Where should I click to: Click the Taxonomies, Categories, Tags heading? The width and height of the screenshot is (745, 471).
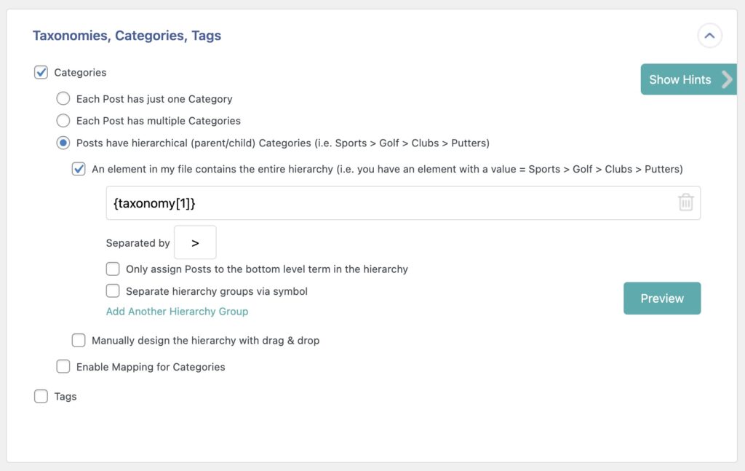[x=127, y=35]
